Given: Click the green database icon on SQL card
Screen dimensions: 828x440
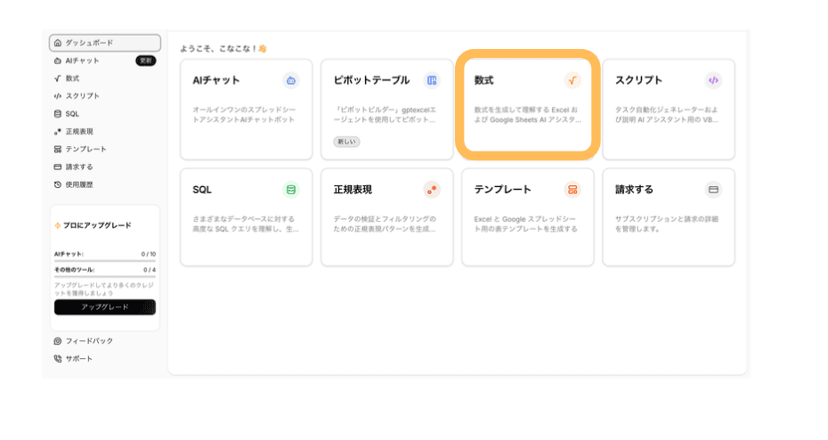Looking at the screenshot, I should tap(290, 190).
